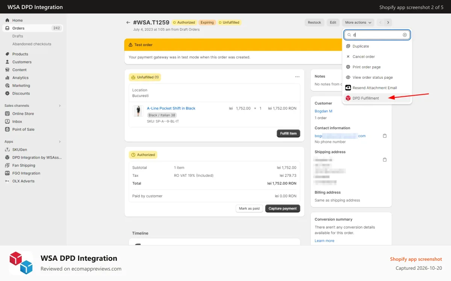Screen dimensions: 451x281
Task: Click the Bucuresti location text
Action: (x=140, y=96)
